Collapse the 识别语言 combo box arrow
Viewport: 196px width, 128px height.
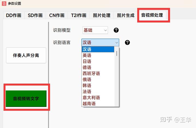[x=116, y=43]
